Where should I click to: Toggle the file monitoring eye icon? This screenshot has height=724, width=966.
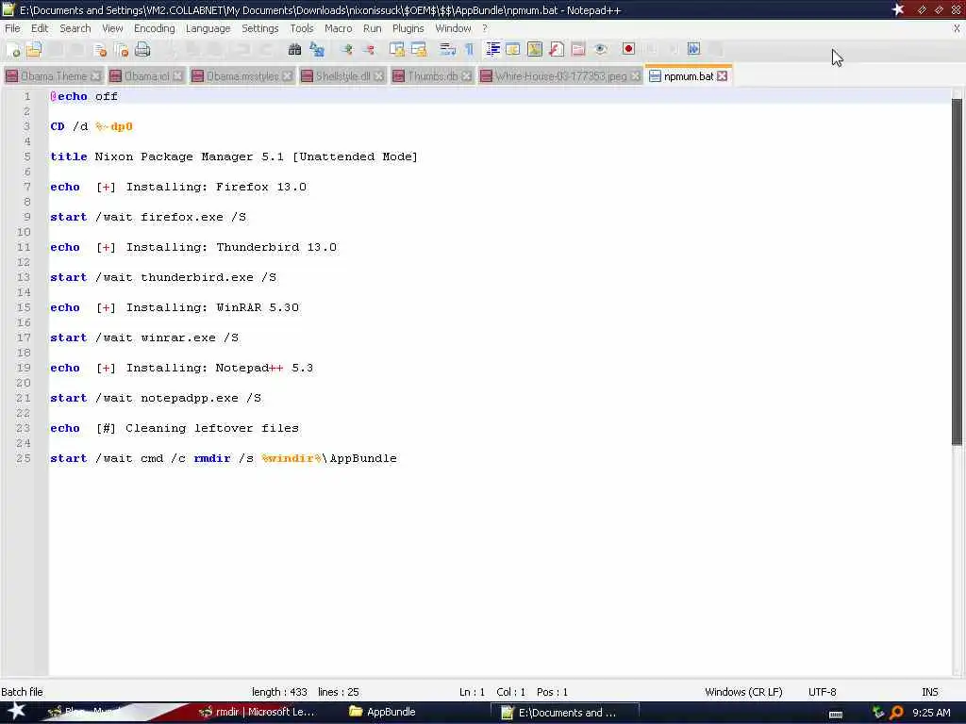point(601,50)
